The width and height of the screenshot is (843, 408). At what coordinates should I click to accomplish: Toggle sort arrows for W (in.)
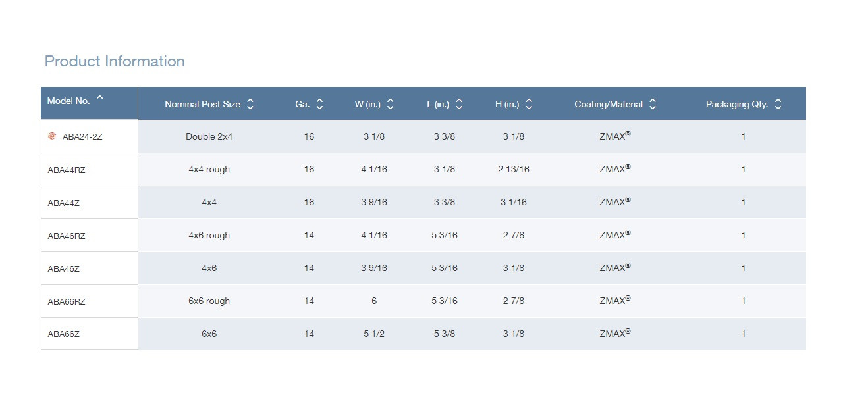tap(390, 104)
